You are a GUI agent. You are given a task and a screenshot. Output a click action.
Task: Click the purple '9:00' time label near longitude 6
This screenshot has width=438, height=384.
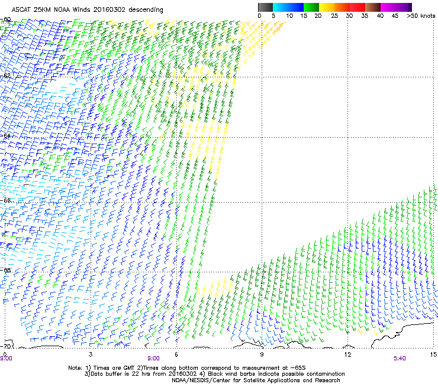click(x=154, y=359)
